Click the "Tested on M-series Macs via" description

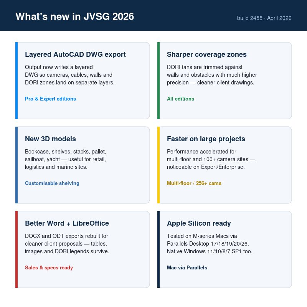coord(202,236)
